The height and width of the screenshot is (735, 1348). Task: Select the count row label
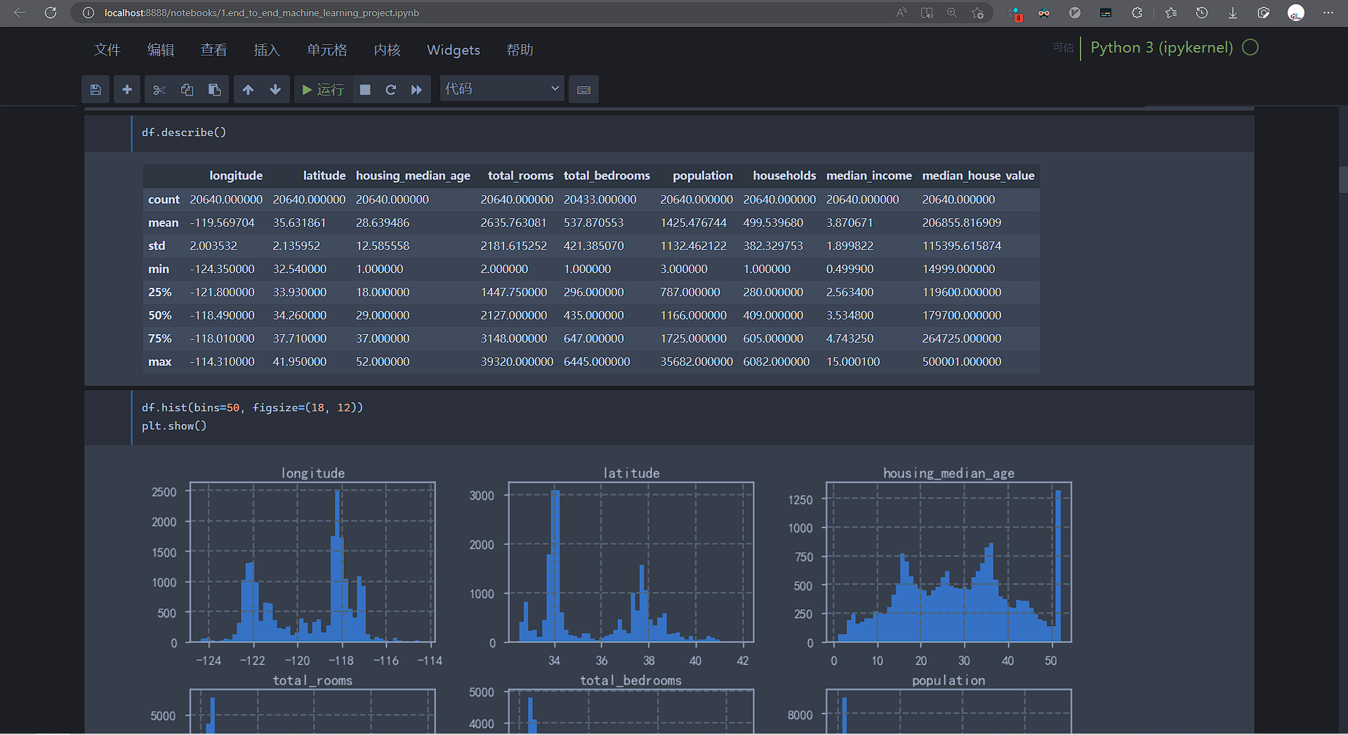click(164, 199)
